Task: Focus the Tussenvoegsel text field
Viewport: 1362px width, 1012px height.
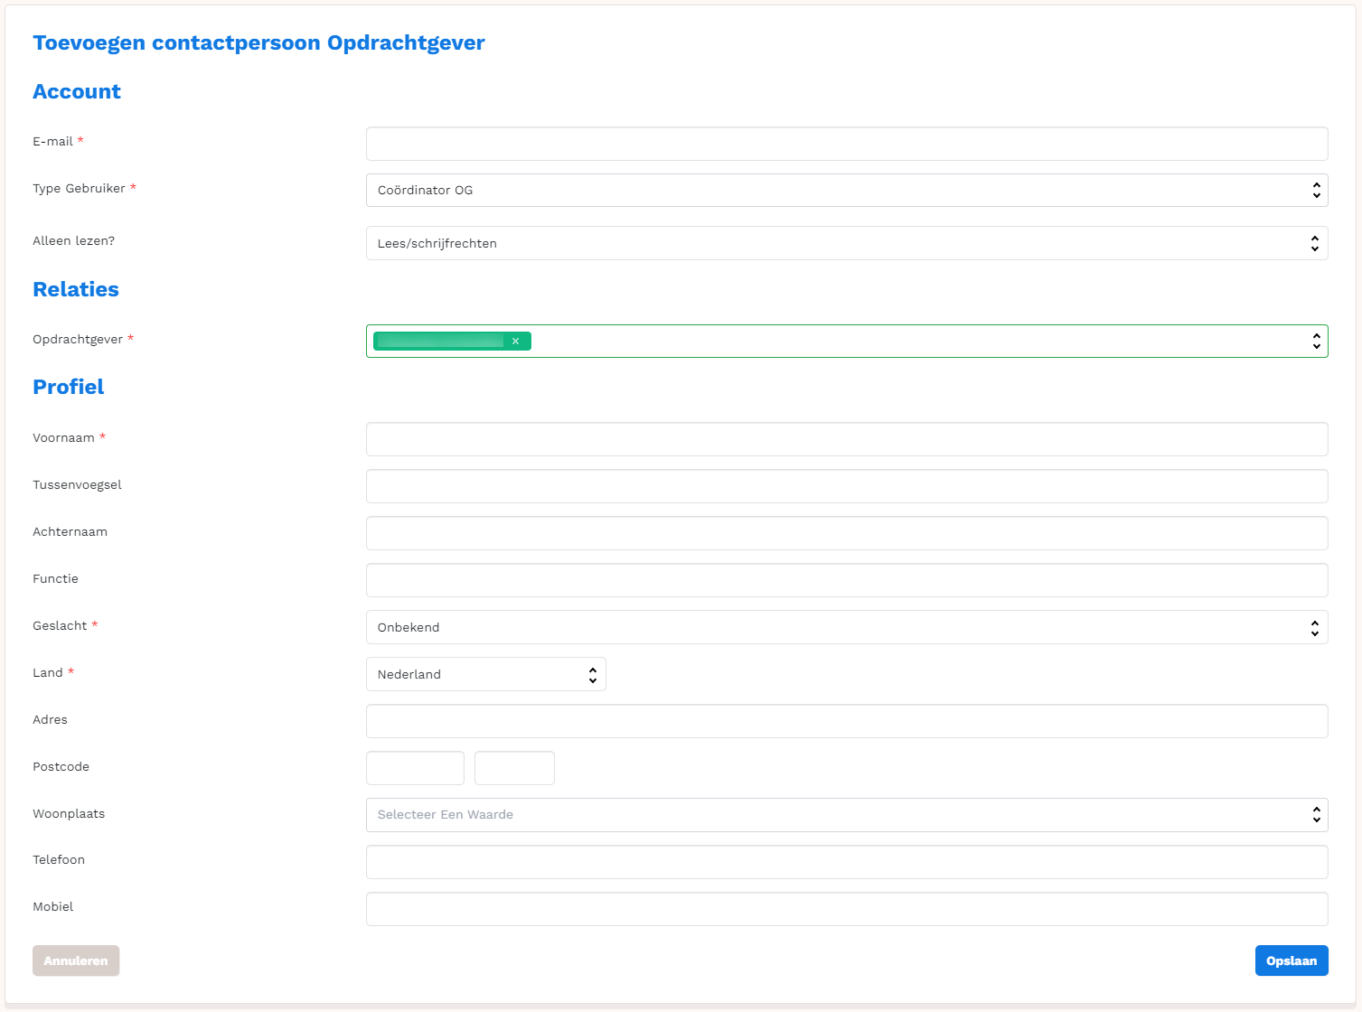Action: pyautogui.click(x=847, y=486)
